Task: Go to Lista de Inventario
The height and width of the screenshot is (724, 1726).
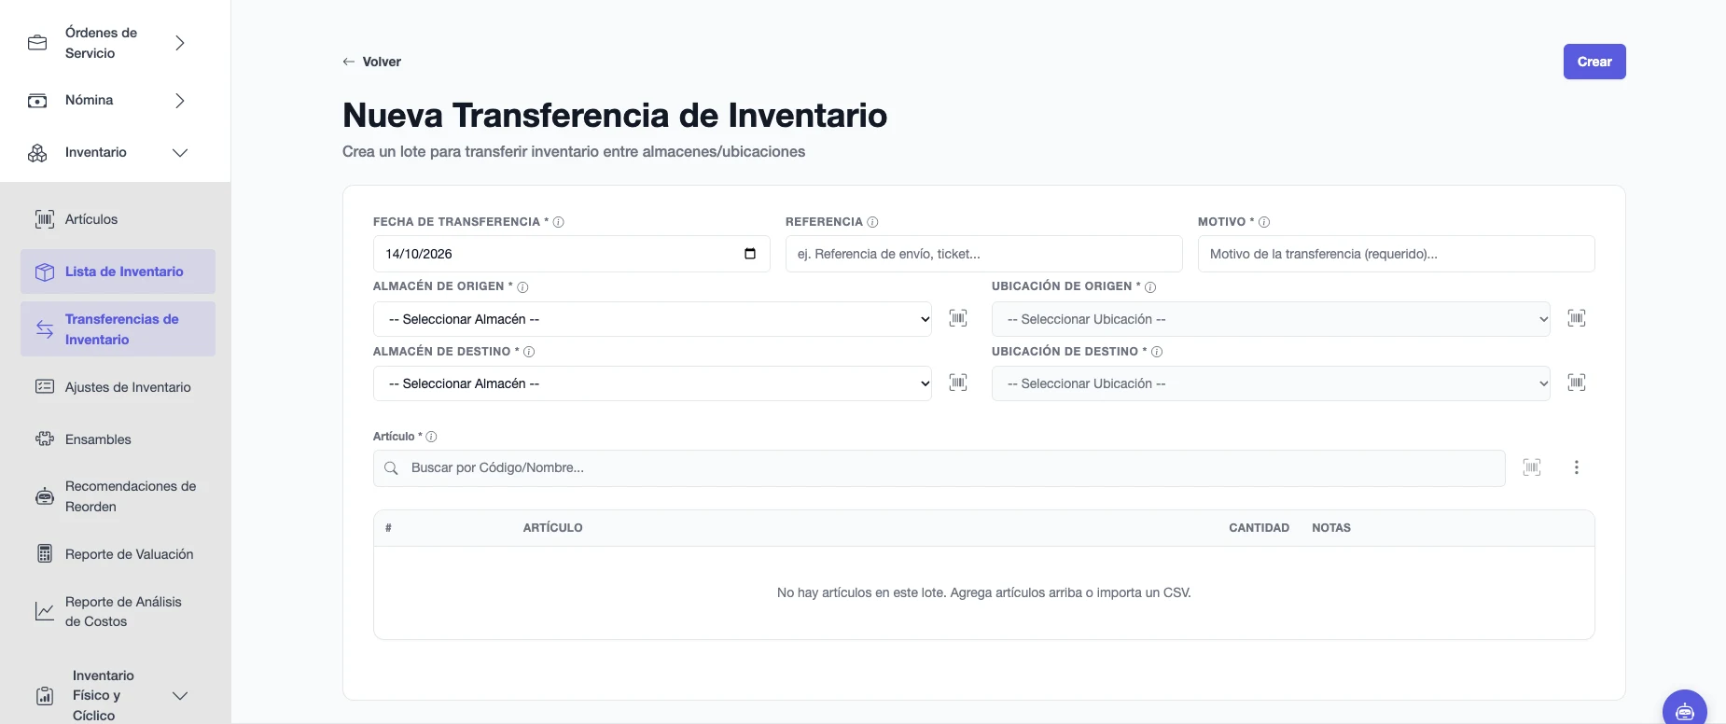Action: pyautogui.click(x=118, y=271)
